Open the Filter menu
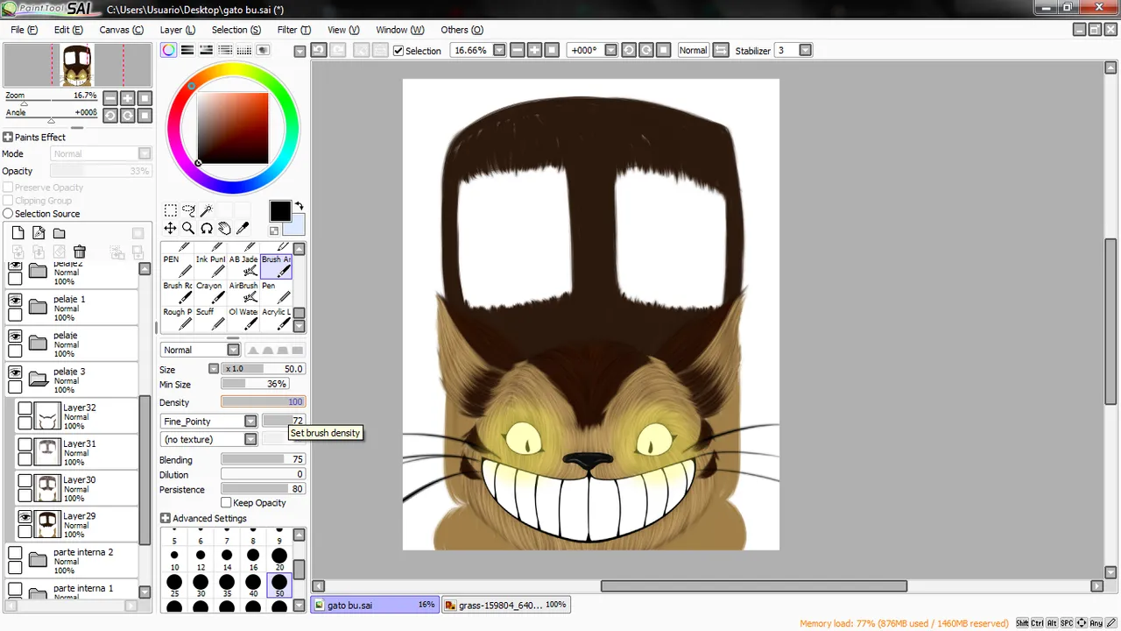Image resolution: width=1121 pixels, height=631 pixels. pyautogui.click(x=293, y=30)
